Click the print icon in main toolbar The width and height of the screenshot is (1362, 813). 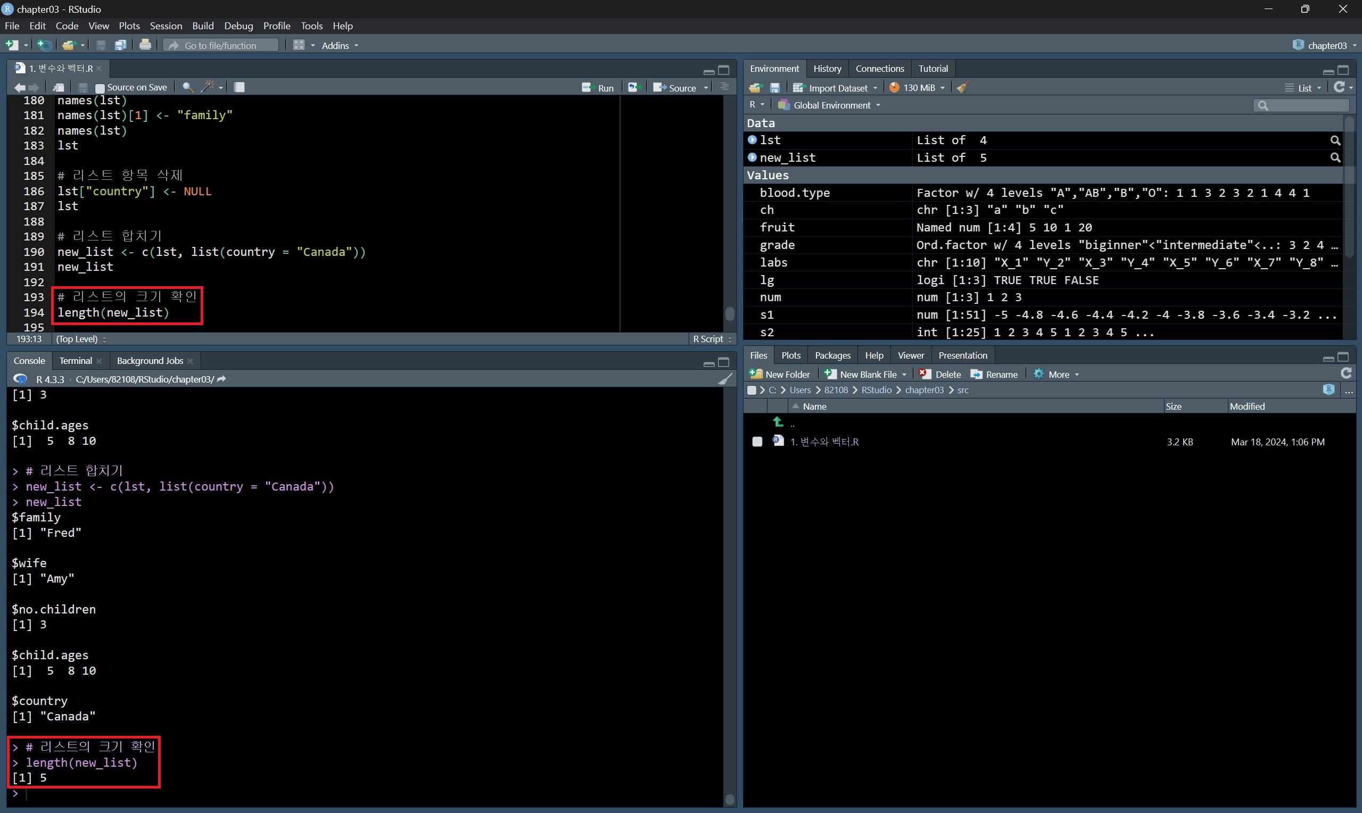(145, 45)
